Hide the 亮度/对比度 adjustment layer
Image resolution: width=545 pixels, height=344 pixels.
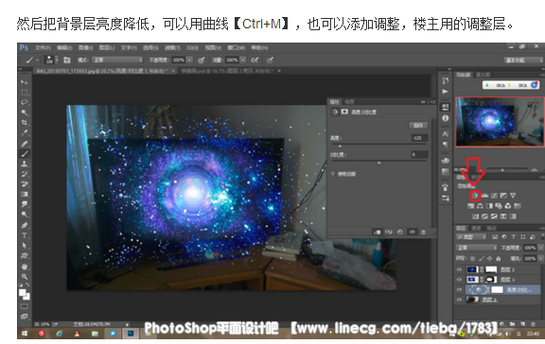(x=460, y=289)
